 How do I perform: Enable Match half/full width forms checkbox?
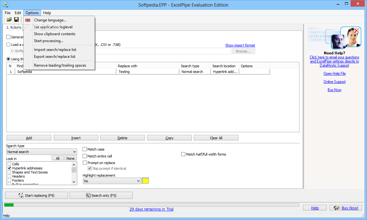click(183, 154)
